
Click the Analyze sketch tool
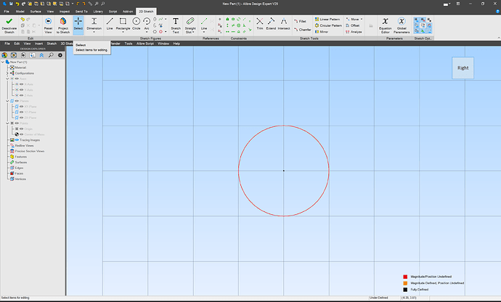point(354,32)
